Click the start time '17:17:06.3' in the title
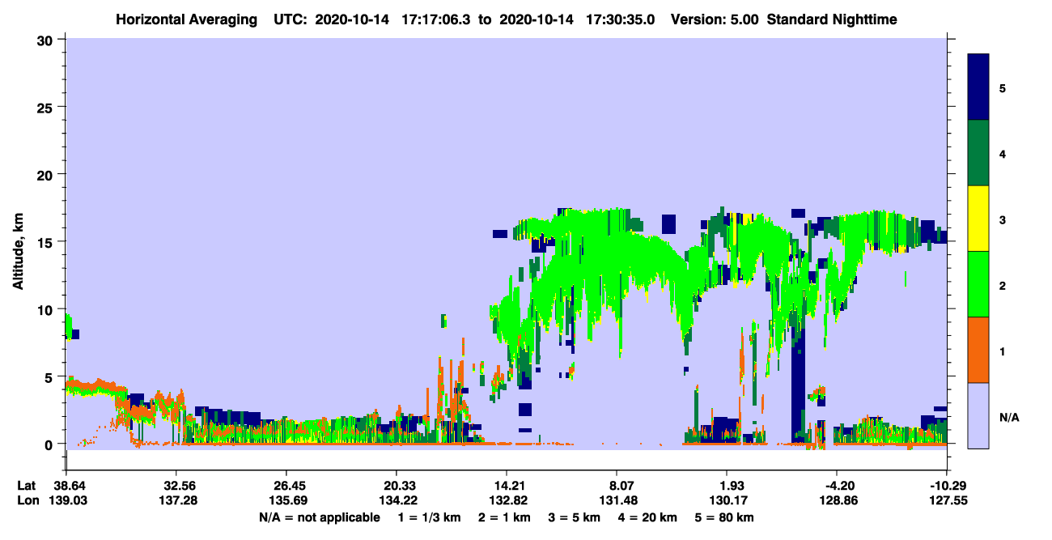 pos(438,19)
